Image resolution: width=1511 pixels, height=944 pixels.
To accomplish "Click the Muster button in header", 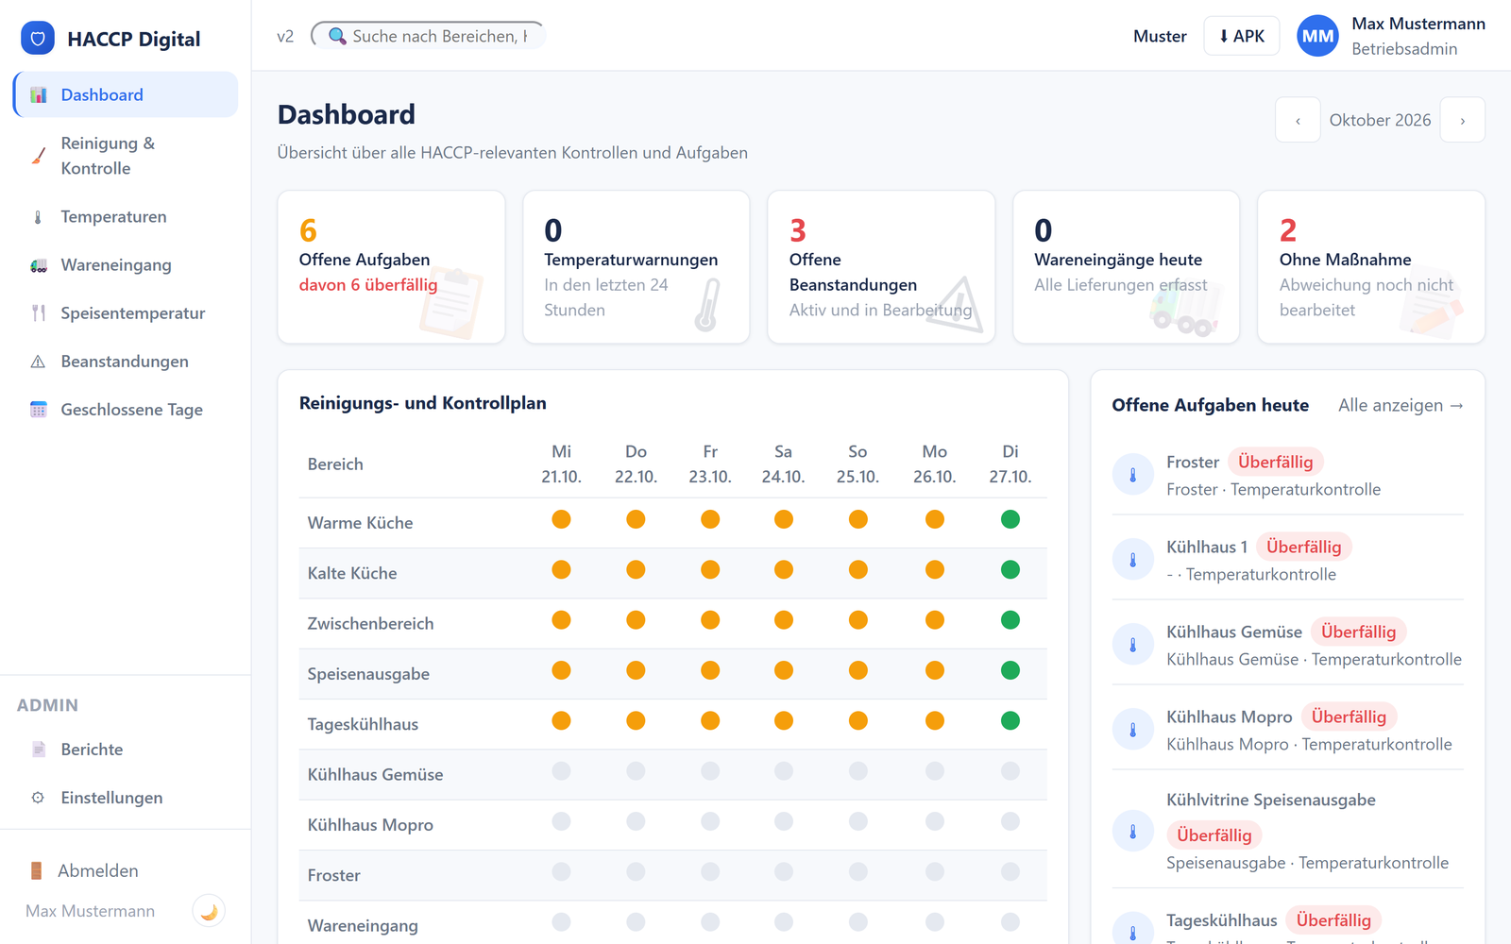I will coord(1160,36).
